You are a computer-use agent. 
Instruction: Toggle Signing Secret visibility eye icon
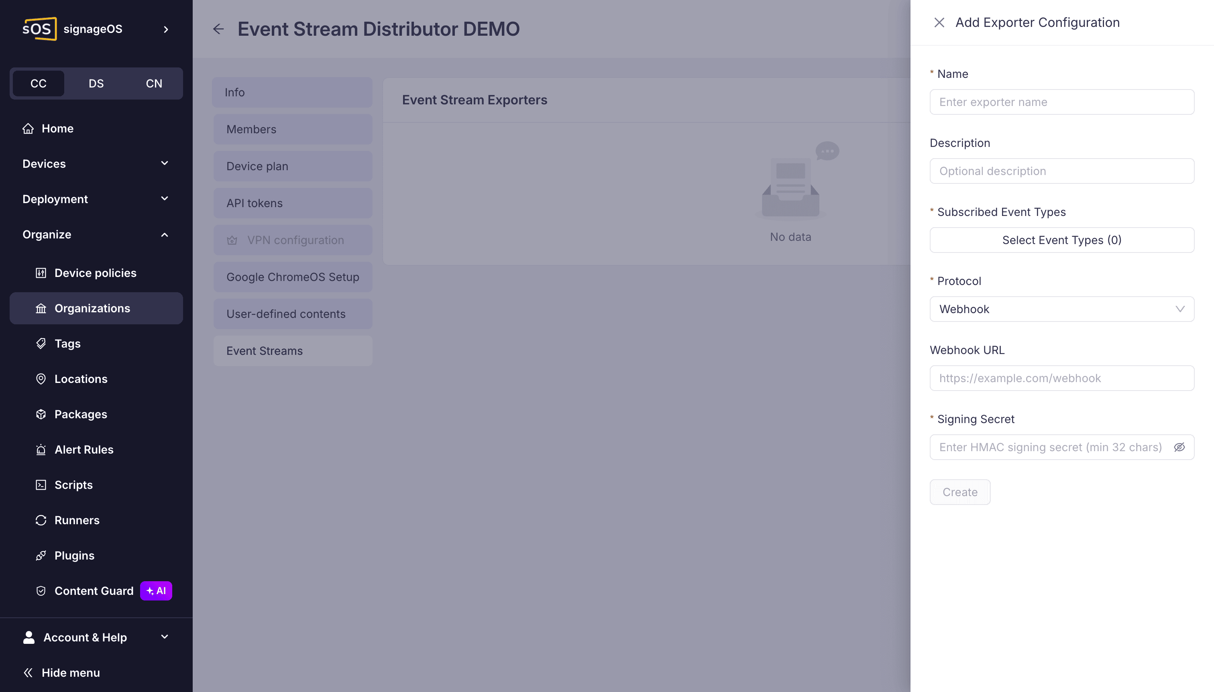click(1179, 447)
